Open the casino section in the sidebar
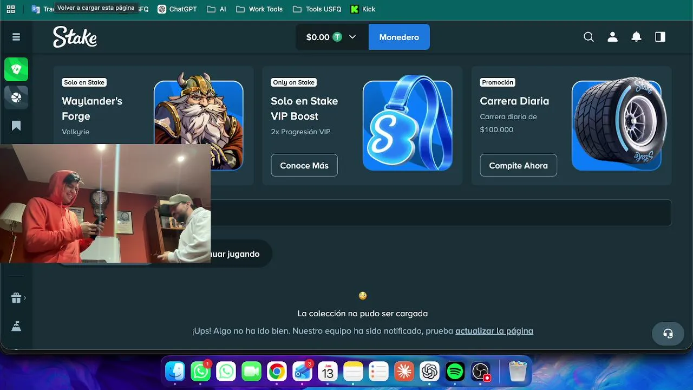The image size is (693, 390). click(x=16, y=69)
